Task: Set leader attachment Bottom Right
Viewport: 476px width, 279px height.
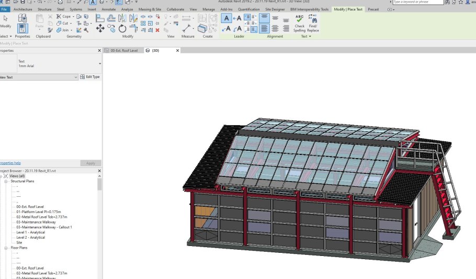Action: [x=254, y=29]
